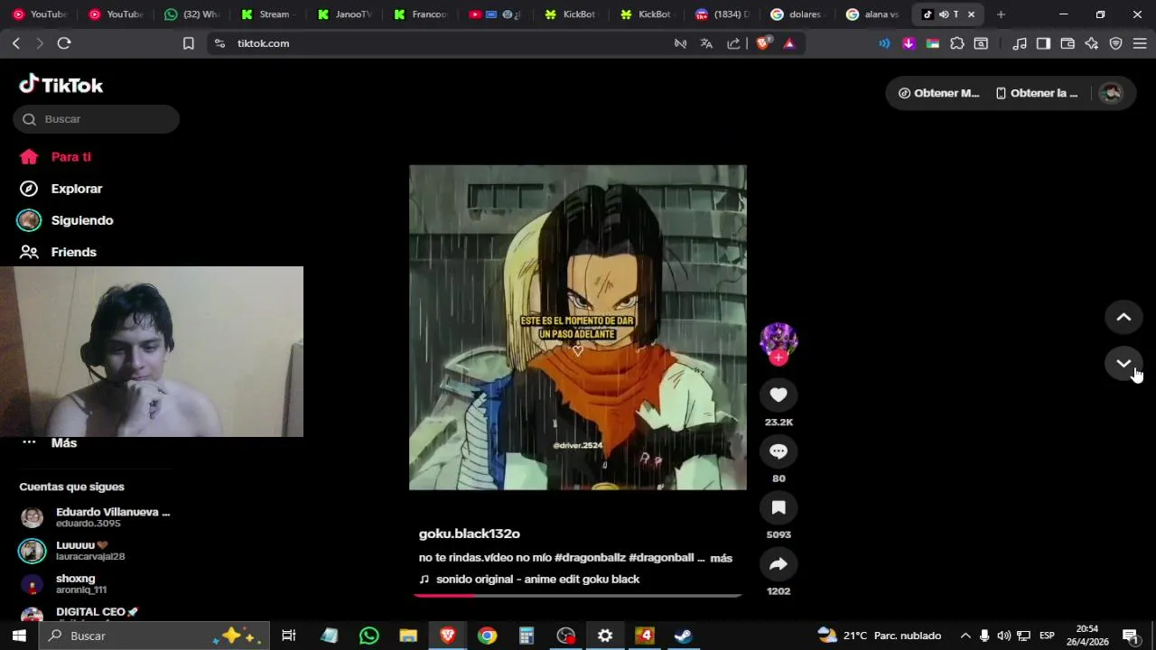The image size is (1156, 650).
Task: Open the purple download extension icon
Action: click(909, 43)
